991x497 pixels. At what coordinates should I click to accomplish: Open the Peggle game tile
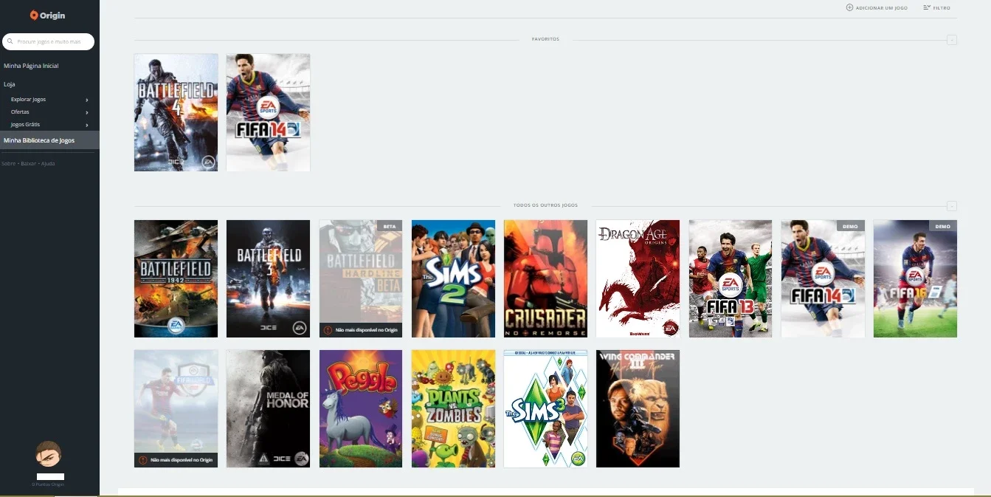tap(361, 408)
